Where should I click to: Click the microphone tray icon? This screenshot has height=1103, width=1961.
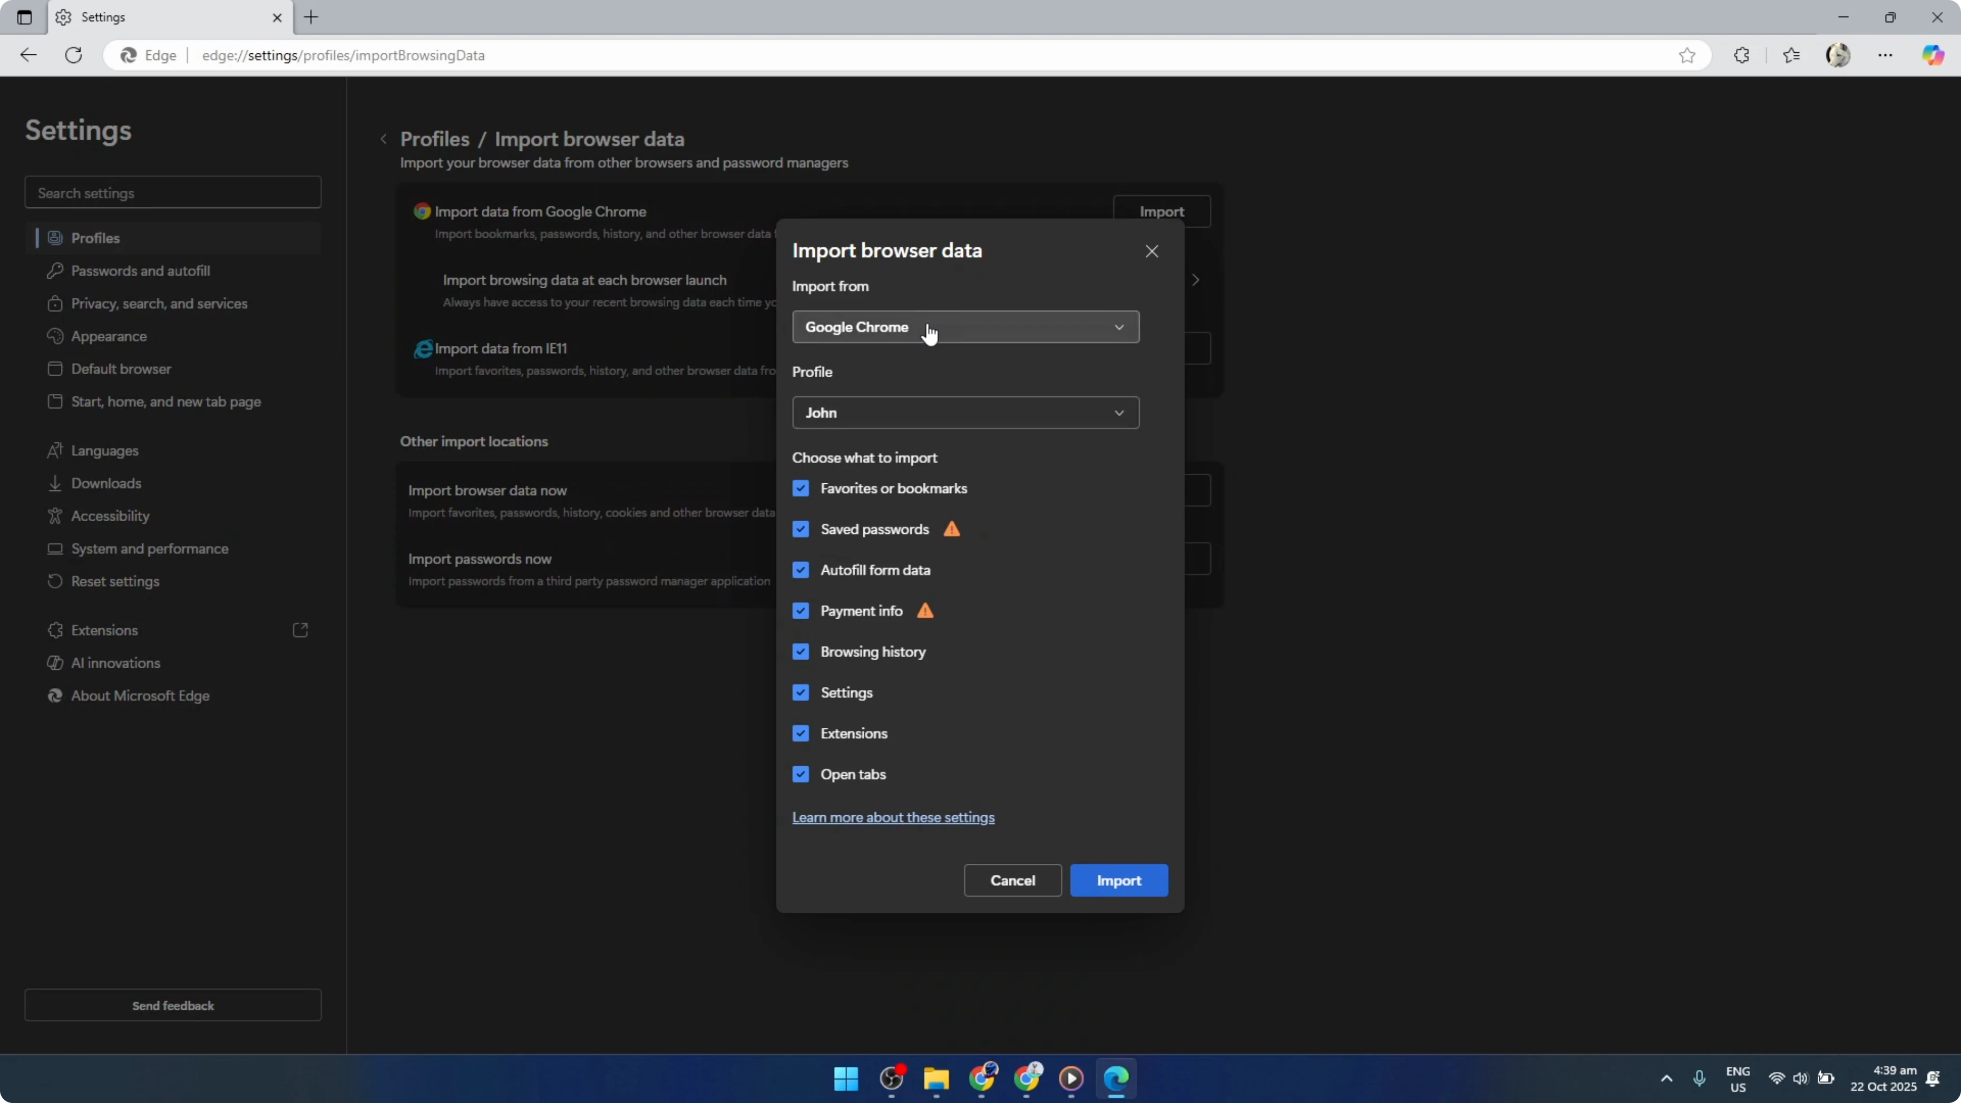(x=1699, y=1078)
